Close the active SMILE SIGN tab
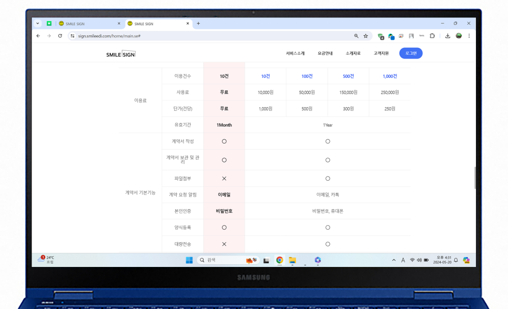The image size is (508, 309). pyautogui.click(x=188, y=23)
